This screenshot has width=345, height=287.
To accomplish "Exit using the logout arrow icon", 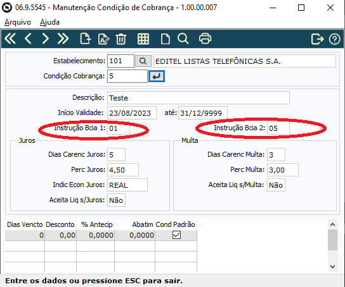I will coord(317,39).
